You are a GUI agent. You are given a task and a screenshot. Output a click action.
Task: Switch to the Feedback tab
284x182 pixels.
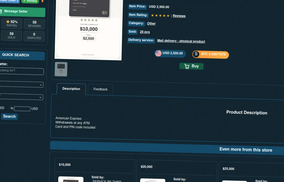100,89
